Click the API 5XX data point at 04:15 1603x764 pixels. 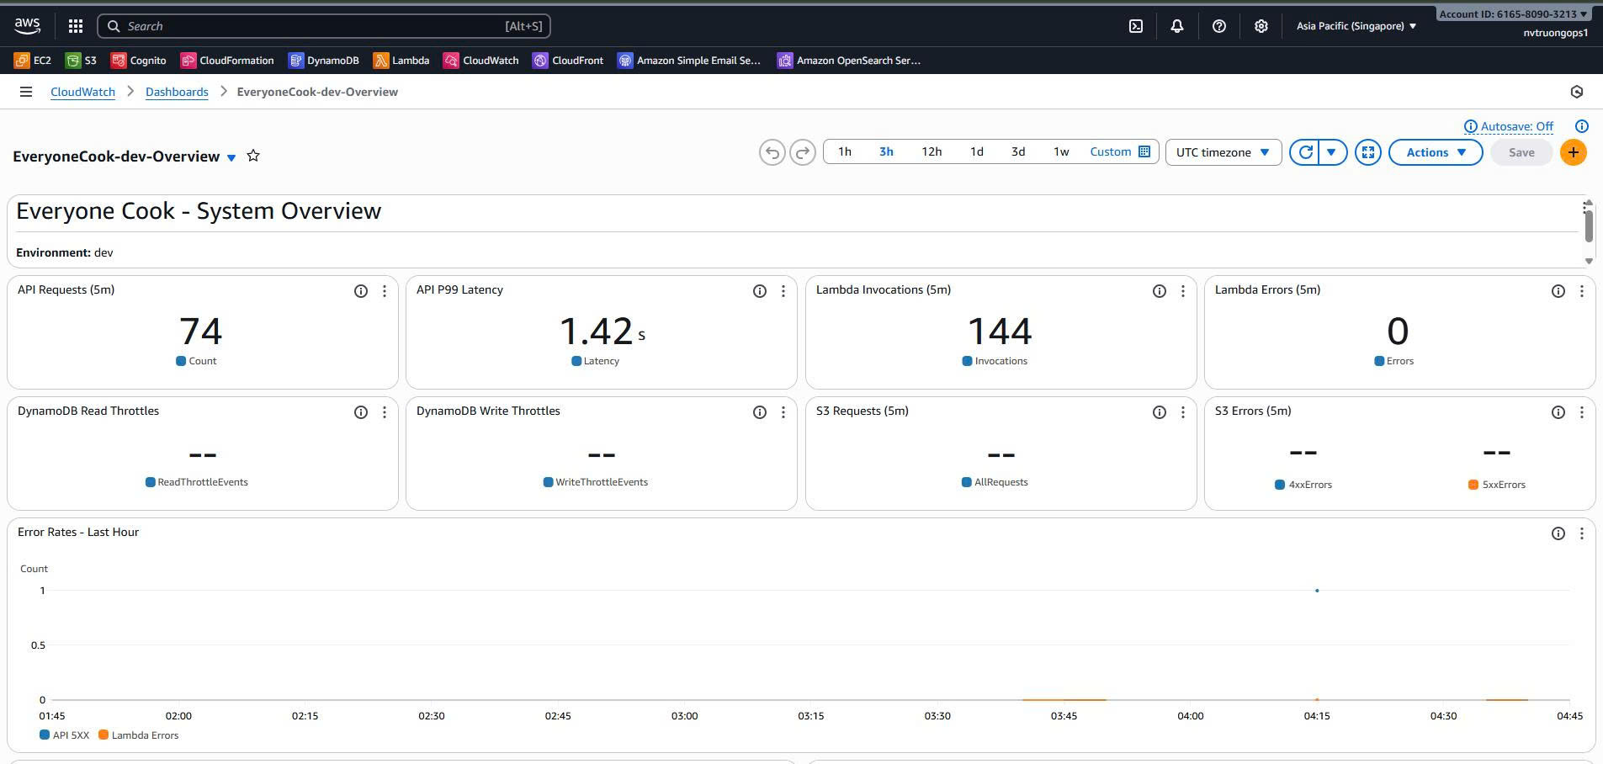[1317, 591]
